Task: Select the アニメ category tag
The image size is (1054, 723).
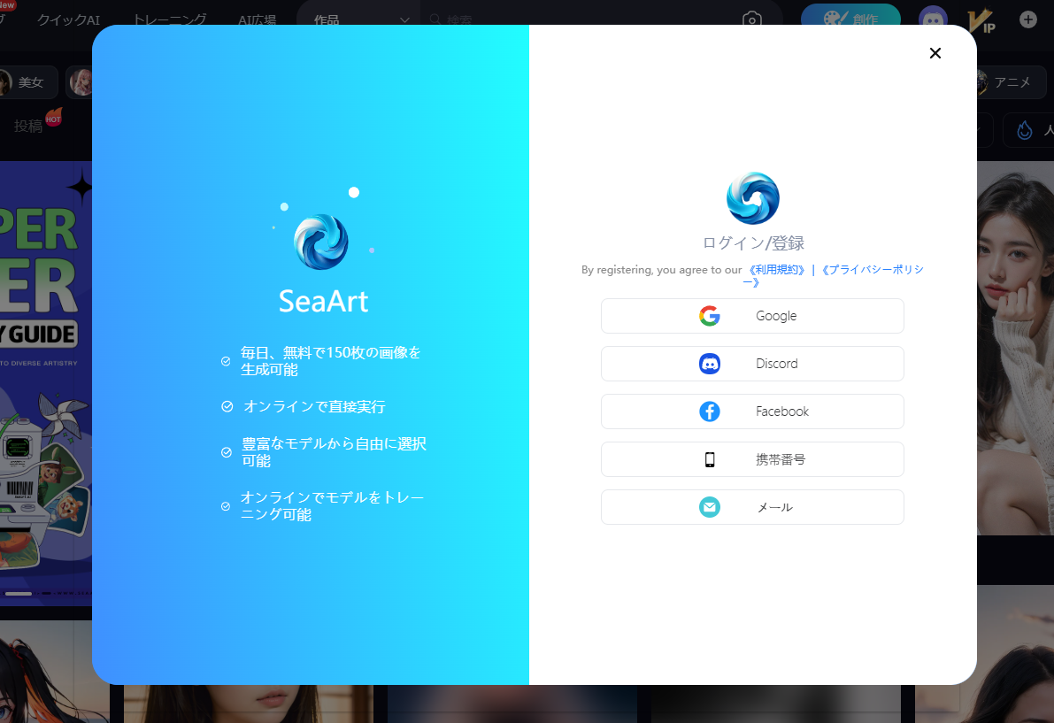Action: point(1011,82)
